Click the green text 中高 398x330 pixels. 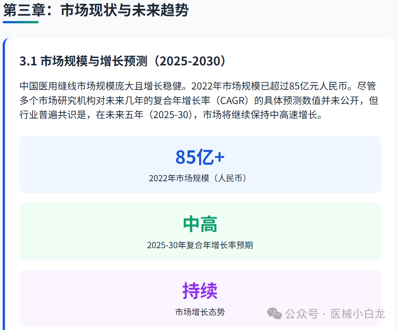[200, 224]
